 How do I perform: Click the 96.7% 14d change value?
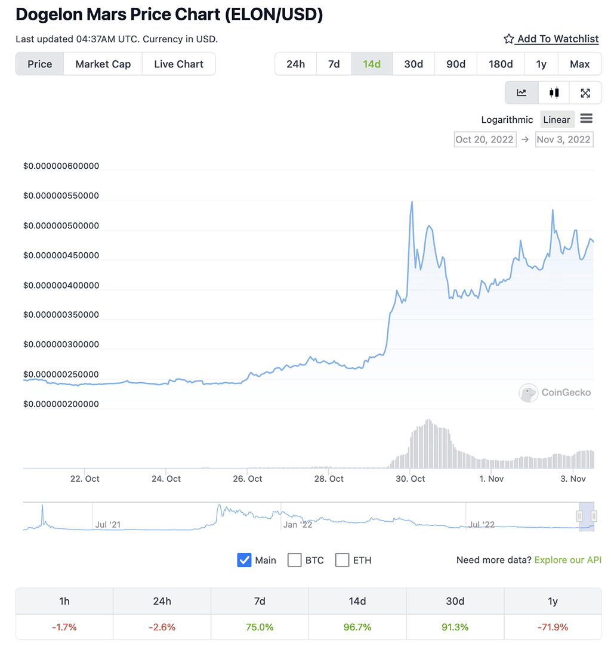pos(357,627)
